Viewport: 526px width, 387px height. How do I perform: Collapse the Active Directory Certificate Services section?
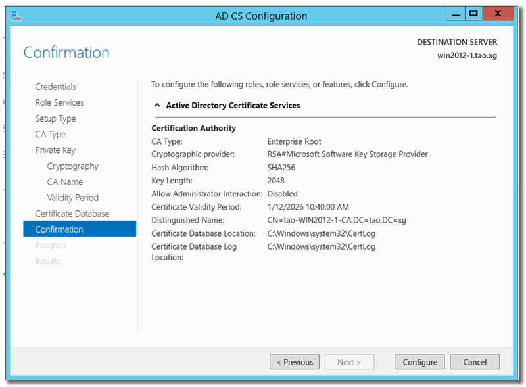157,105
